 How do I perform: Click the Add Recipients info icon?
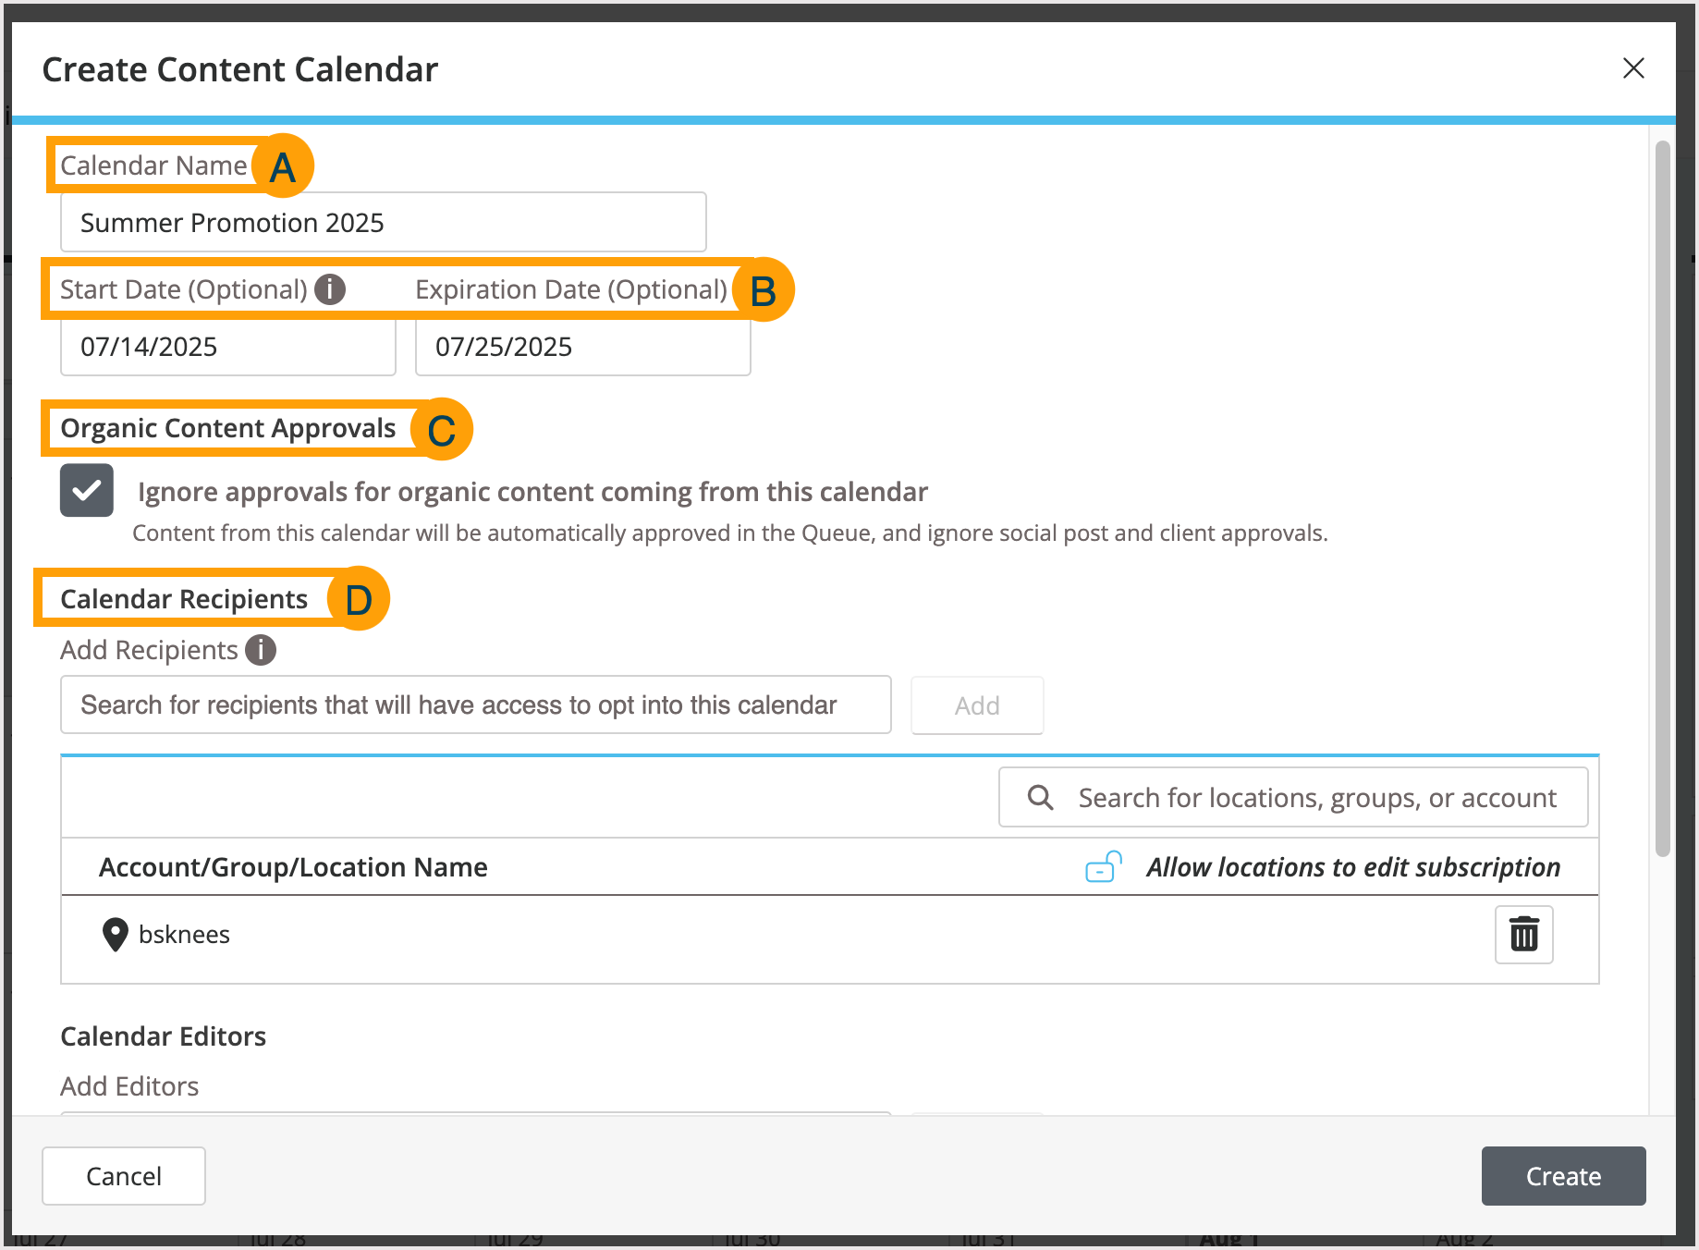(x=261, y=650)
